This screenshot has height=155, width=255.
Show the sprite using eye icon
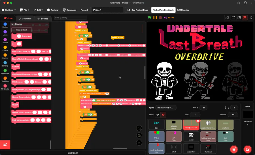(x=158, y=115)
